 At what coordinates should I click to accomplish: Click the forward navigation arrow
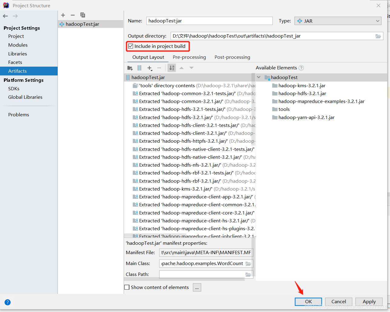point(15,16)
